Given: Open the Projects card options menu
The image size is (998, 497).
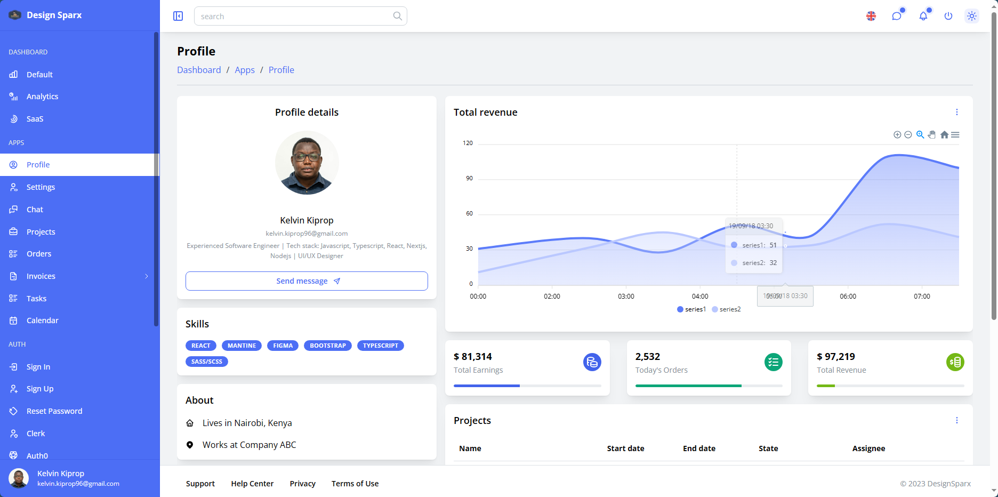Looking at the screenshot, I should point(956,420).
